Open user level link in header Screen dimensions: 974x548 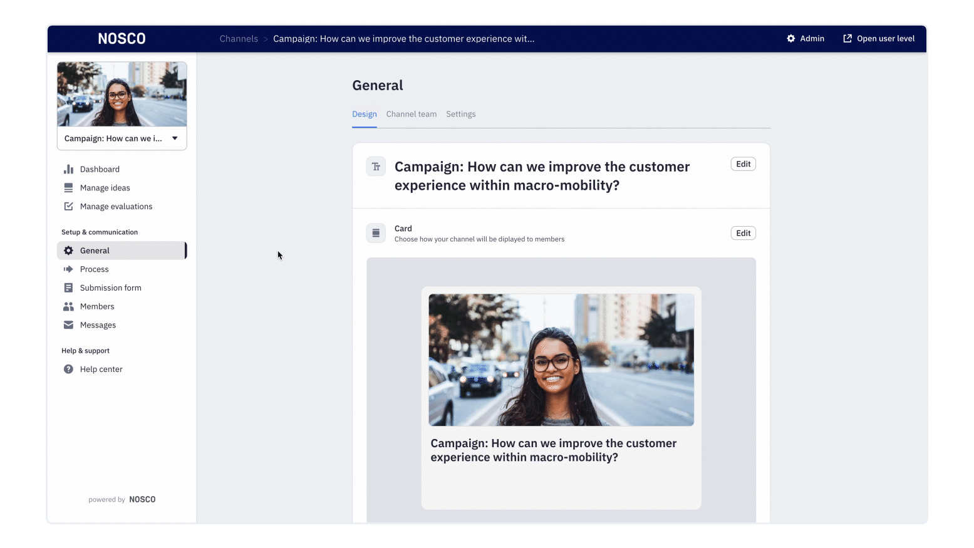[x=879, y=39]
